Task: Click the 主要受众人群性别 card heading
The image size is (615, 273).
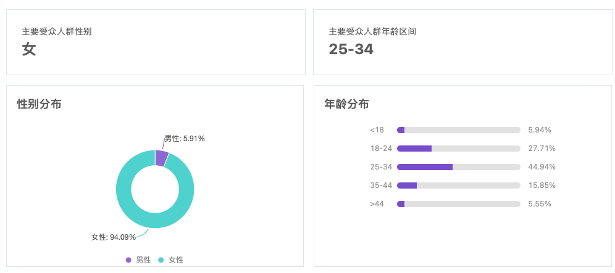Action: 57,31
